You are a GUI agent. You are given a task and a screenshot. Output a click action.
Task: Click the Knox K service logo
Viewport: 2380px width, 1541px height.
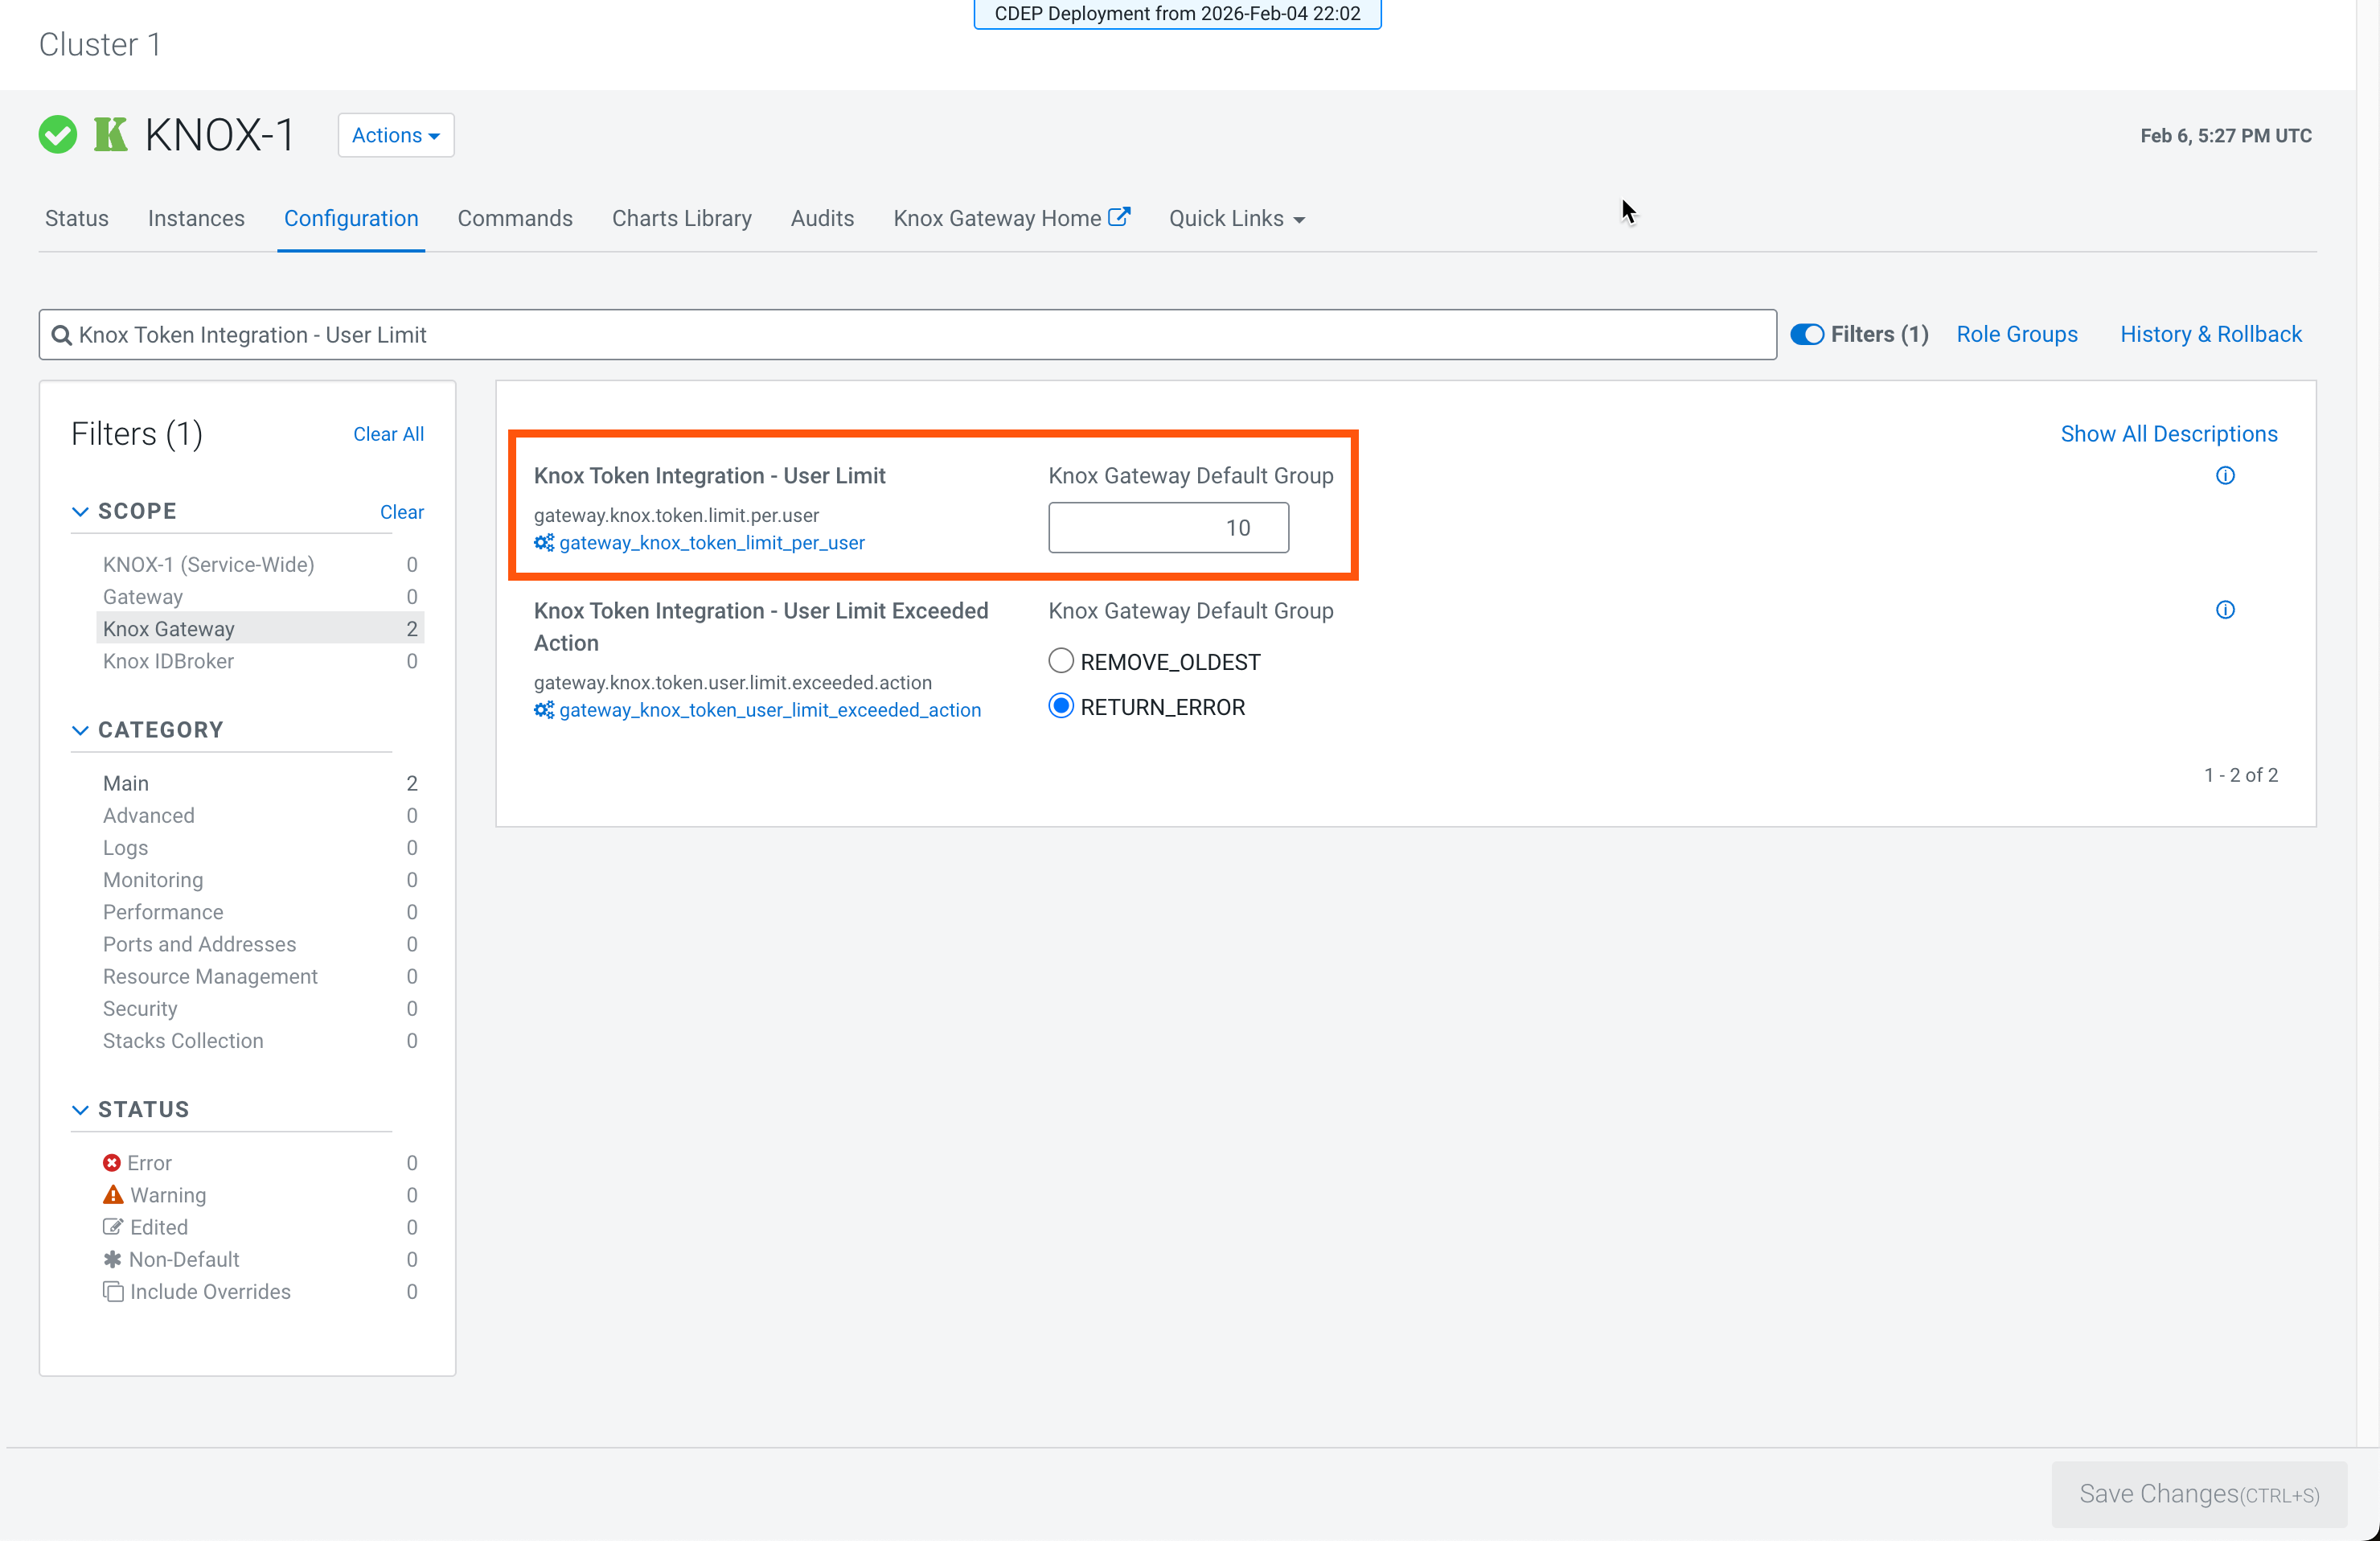pos(110,135)
